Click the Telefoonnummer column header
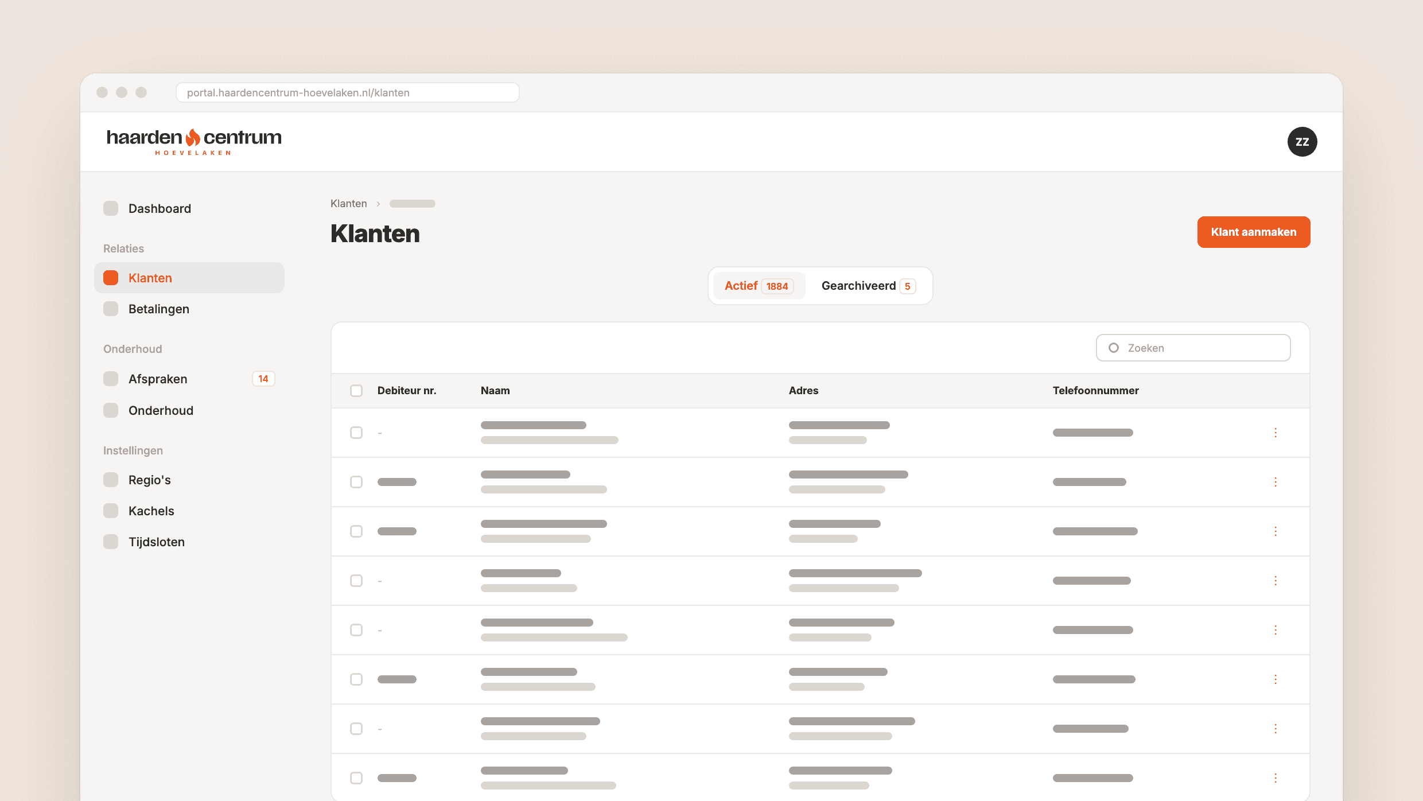Image resolution: width=1423 pixels, height=801 pixels. (x=1095, y=391)
